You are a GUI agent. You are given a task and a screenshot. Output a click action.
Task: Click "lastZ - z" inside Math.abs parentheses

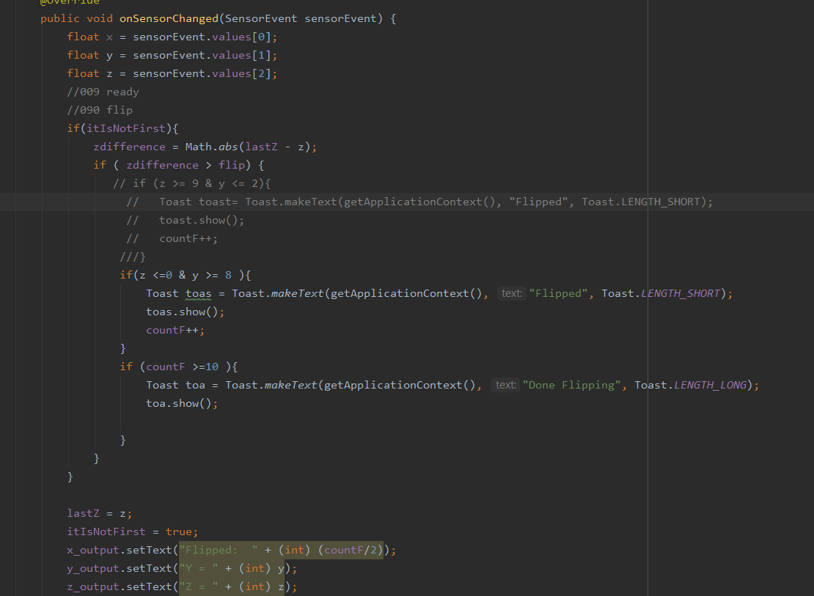click(274, 147)
